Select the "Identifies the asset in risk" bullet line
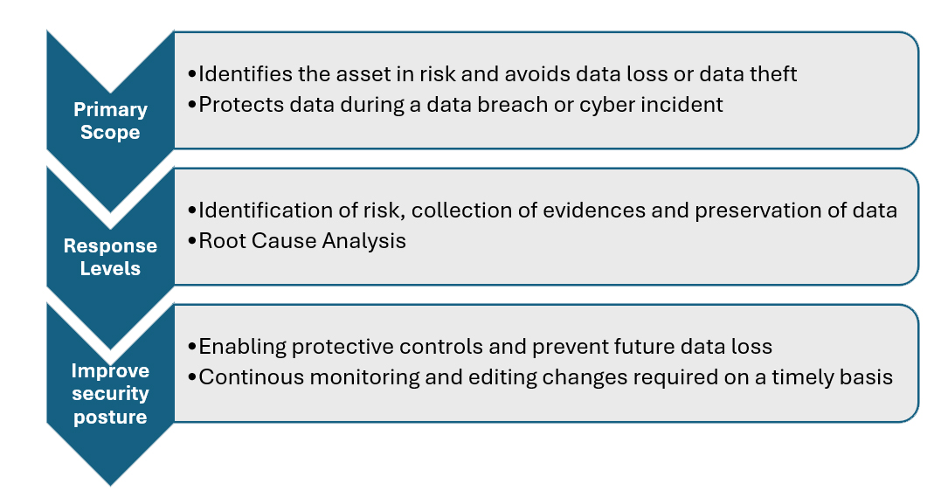Image resolution: width=941 pixels, height=504 pixels. (x=492, y=74)
